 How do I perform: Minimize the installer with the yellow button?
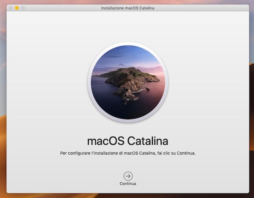(x=17, y=8)
